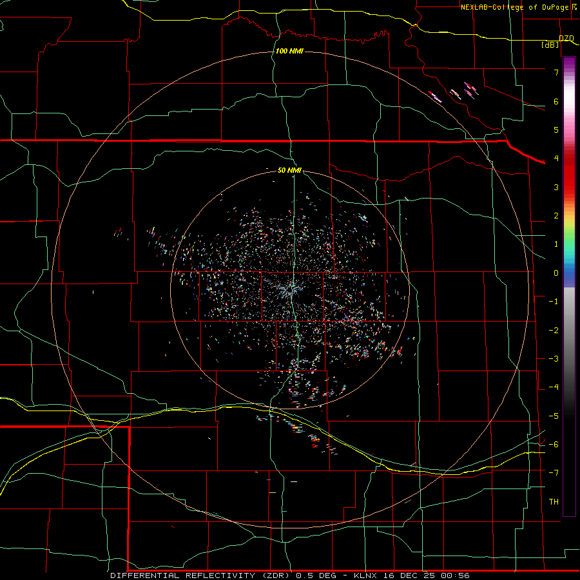This screenshot has width=580, height=580.
Task: Click the TH label on the legend
Action: pyautogui.click(x=554, y=501)
